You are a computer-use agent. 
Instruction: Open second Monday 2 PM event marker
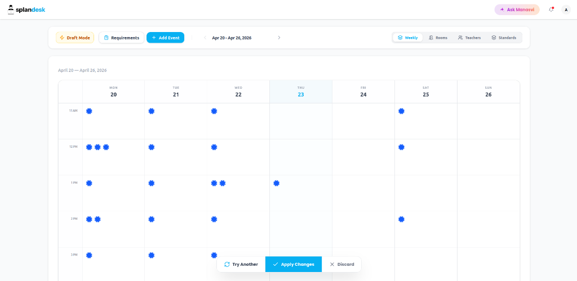(x=97, y=219)
